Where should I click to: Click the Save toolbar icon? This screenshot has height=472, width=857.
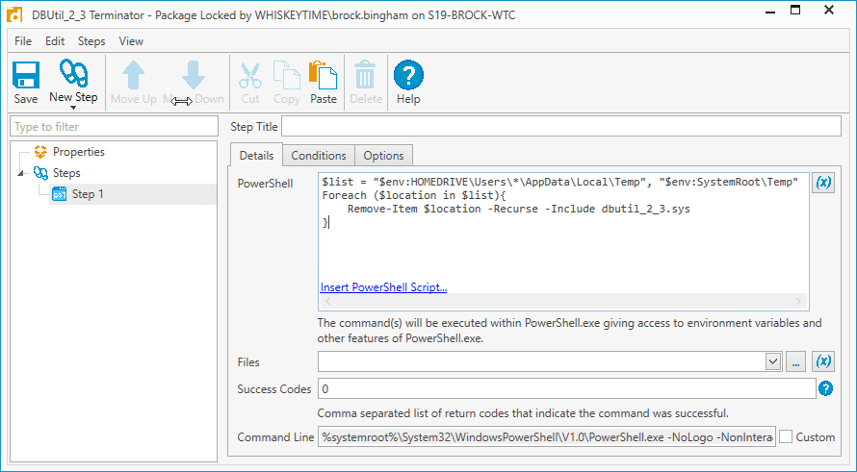click(26, 75)
